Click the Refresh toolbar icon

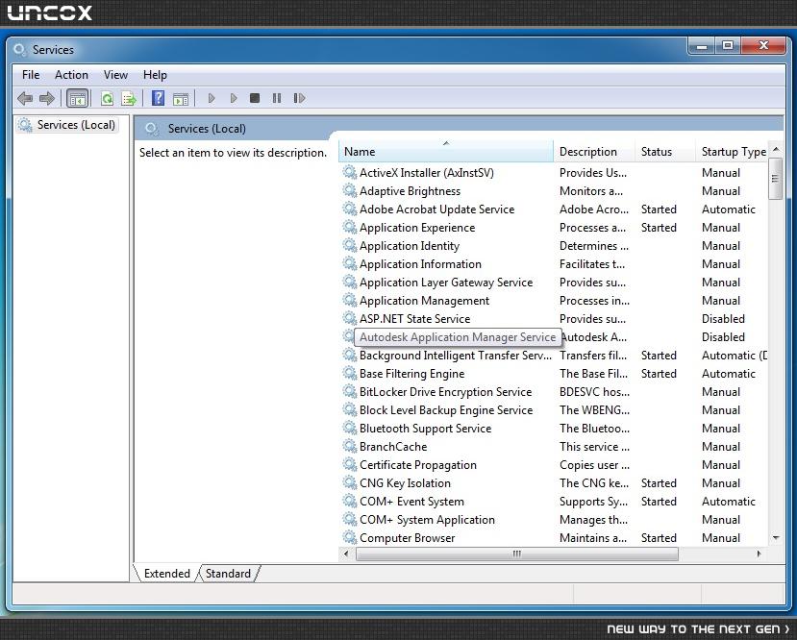107,98
